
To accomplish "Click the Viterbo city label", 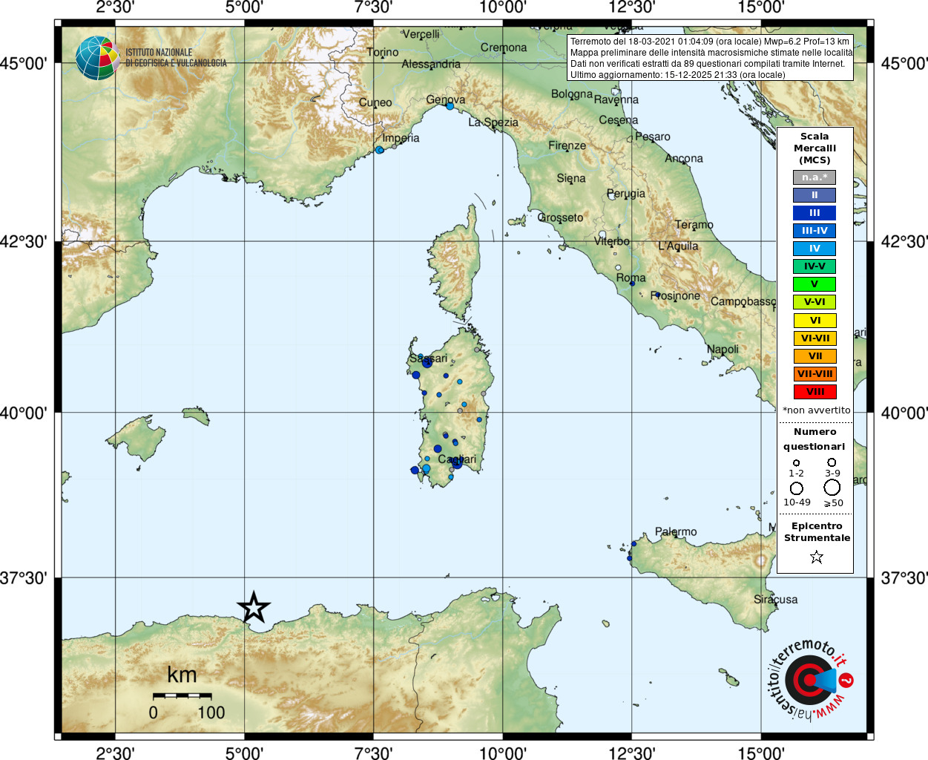I will pyautogui.click(x=612, y=241).
